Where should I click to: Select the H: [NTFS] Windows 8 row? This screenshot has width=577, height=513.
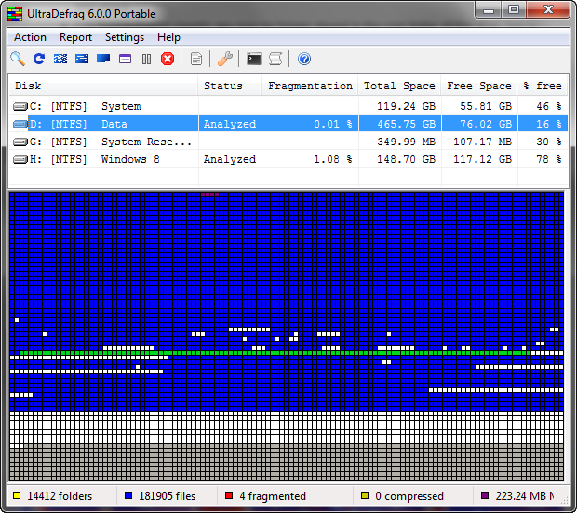(288, 160)
